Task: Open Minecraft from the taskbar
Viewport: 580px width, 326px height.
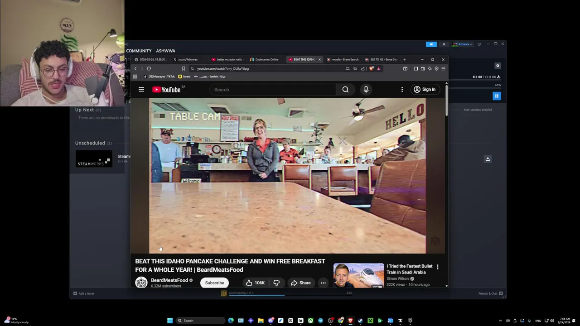Action: 370,321
